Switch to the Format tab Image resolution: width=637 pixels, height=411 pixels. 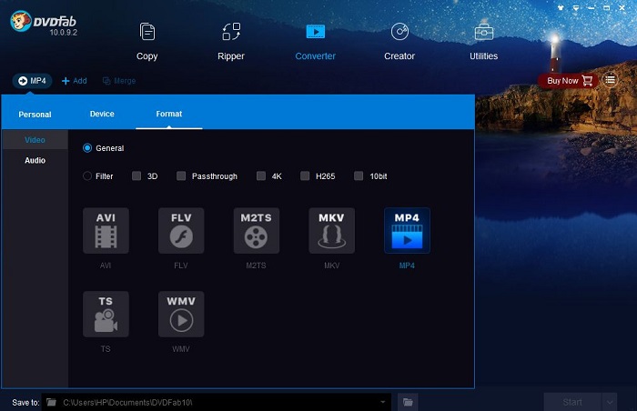(x=169, y=115)
